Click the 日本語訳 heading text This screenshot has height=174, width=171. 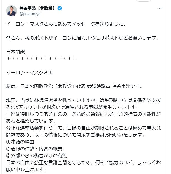pos(15,52)
